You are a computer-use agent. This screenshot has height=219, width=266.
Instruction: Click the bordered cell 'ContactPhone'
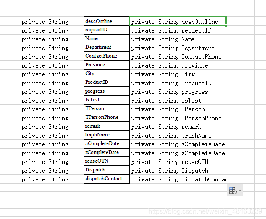(x=107, y=56)
